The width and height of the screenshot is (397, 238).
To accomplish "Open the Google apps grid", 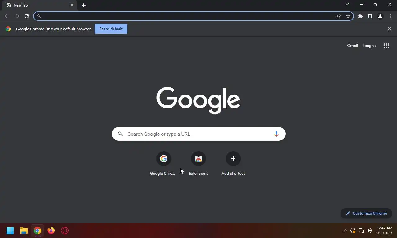I will 386,46.
